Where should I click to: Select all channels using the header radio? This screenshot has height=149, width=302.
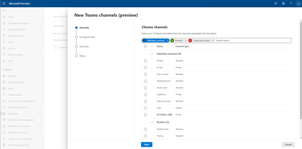(146, 46)
